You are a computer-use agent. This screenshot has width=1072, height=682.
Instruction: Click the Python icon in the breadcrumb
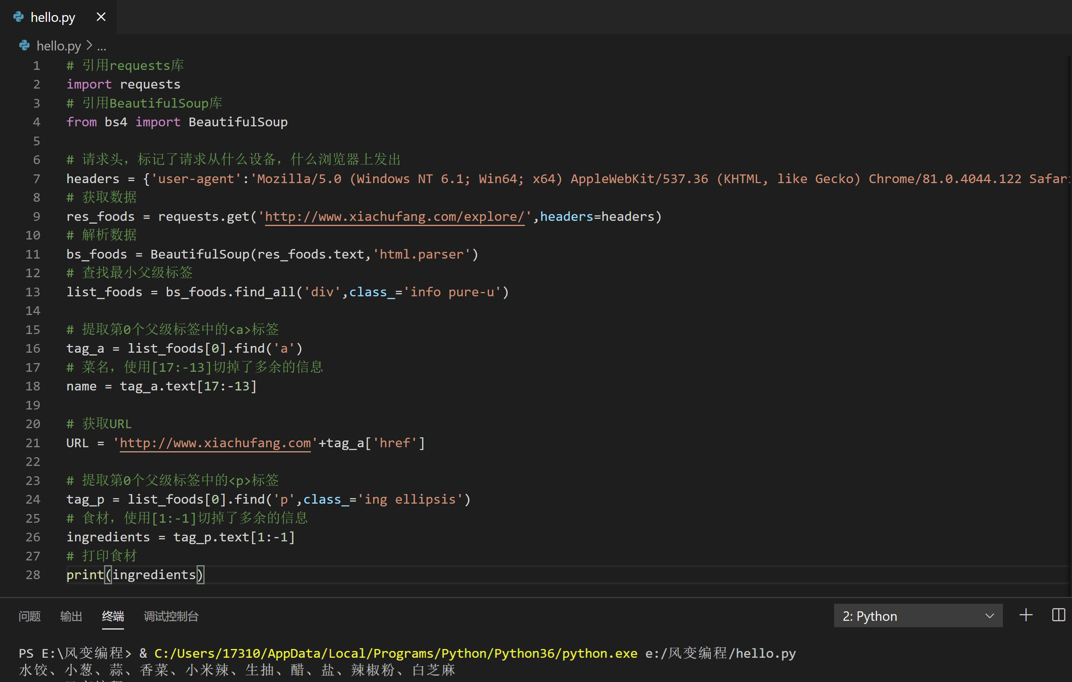[25, 45]
